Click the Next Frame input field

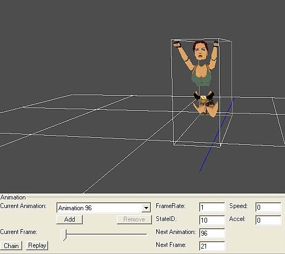(212, 246)
